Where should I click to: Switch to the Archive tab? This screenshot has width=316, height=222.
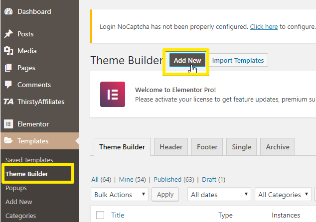[x=278, y=147]
